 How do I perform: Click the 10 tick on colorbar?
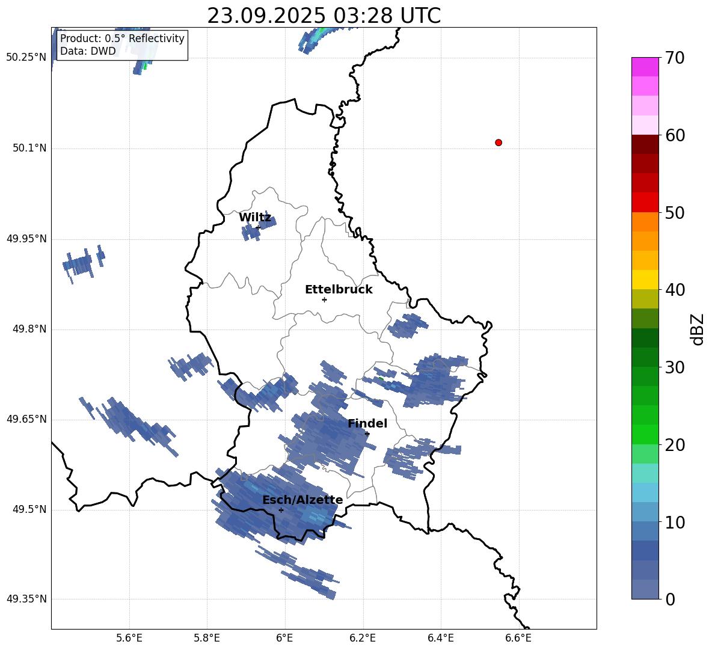coord(675,522)
